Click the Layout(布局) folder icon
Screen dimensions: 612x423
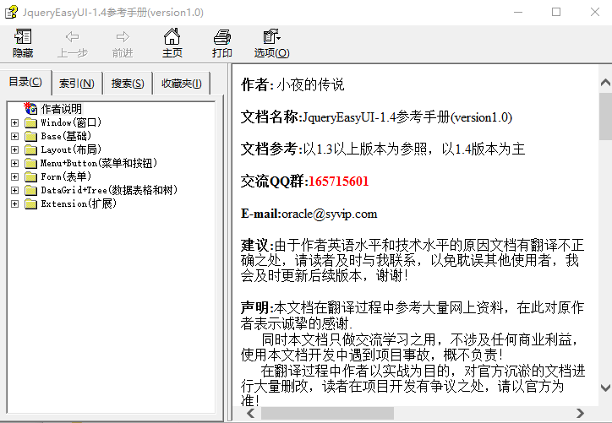31,149
